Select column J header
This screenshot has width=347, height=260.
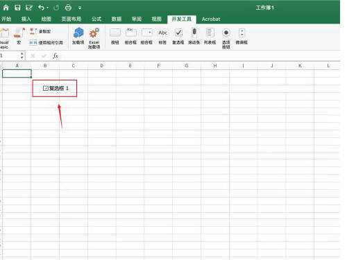point(271,66)
